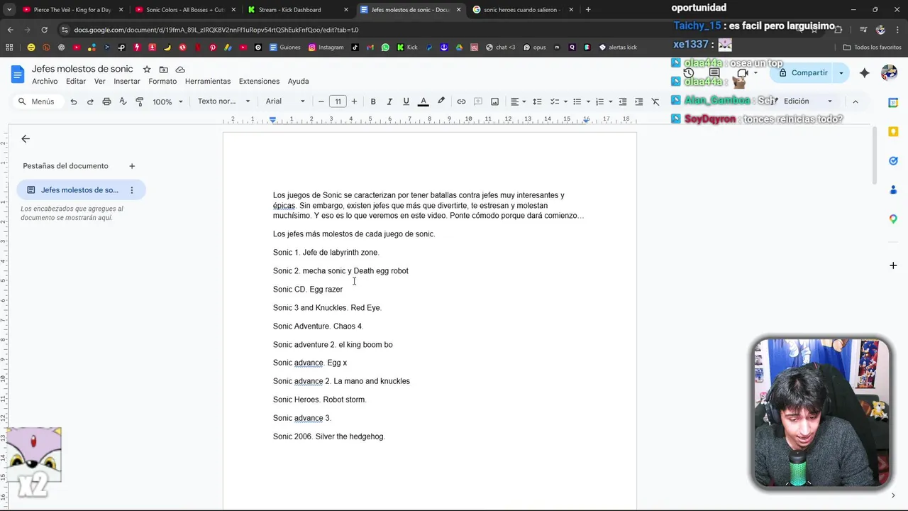Open options for Jefes molestos de so... tab
This screenshot has height=511, width=908.
point(132,190)
